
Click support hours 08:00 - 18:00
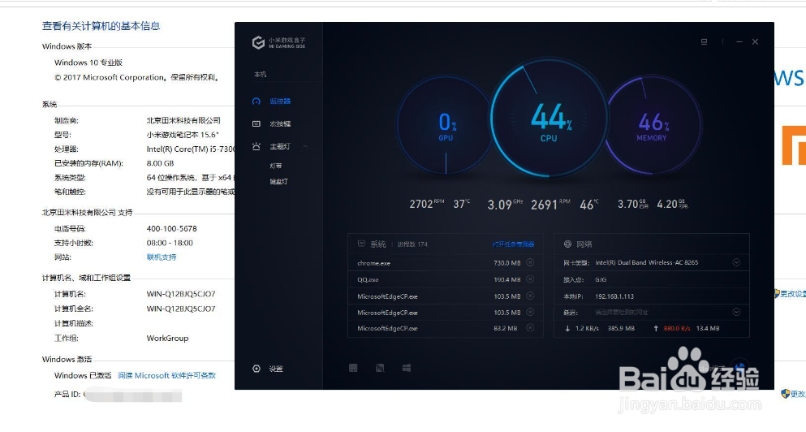click(x=170, y=243)
